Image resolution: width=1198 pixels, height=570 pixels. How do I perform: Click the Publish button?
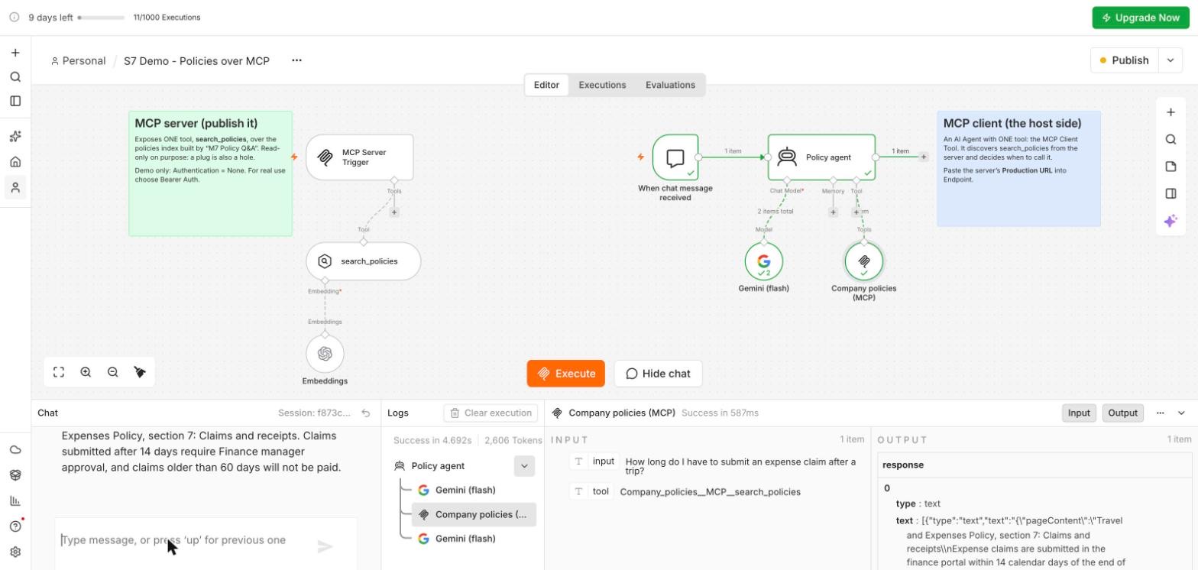(1125, 60)
